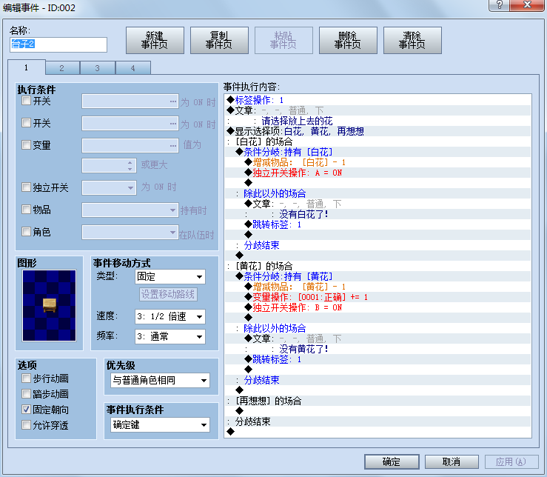Enable the 变量 condition checkbox
This screenshot has width=547, height=477.
point(26,144)
